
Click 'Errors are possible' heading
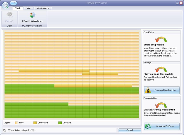click(154, 45)
